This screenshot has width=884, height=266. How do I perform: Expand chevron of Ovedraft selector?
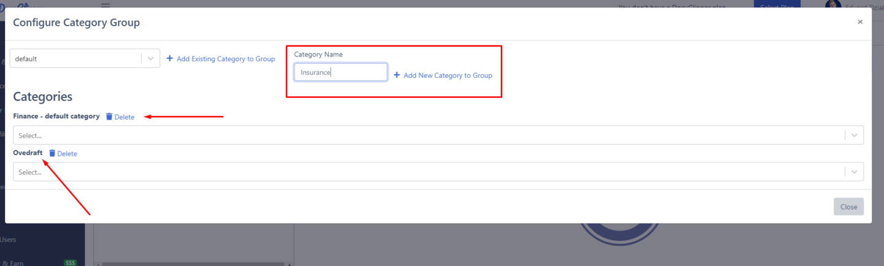coord(855,172)
